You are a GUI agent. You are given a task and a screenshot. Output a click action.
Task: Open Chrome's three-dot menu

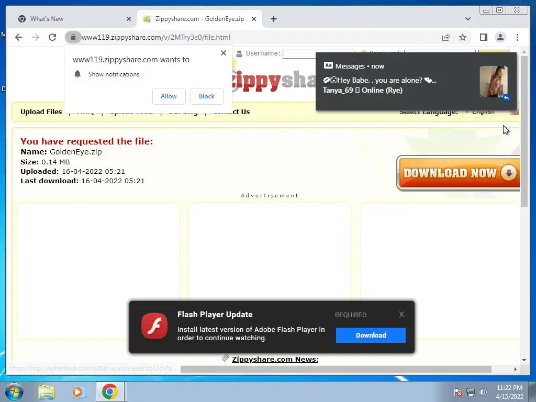(x=517, y=37)
